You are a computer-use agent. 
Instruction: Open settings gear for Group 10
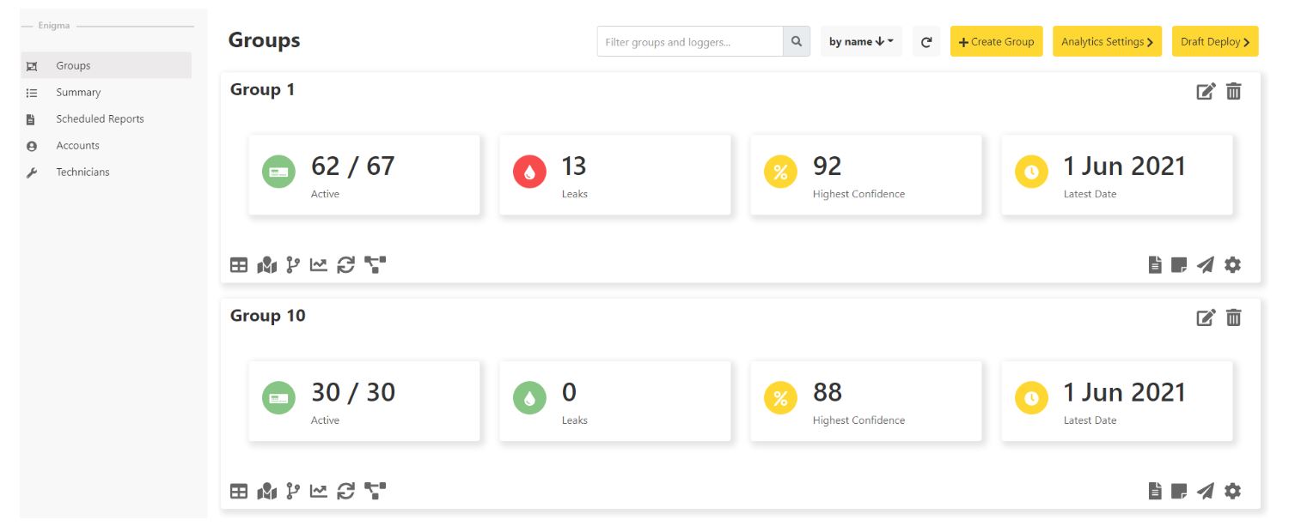click(x=1232, y=492)
